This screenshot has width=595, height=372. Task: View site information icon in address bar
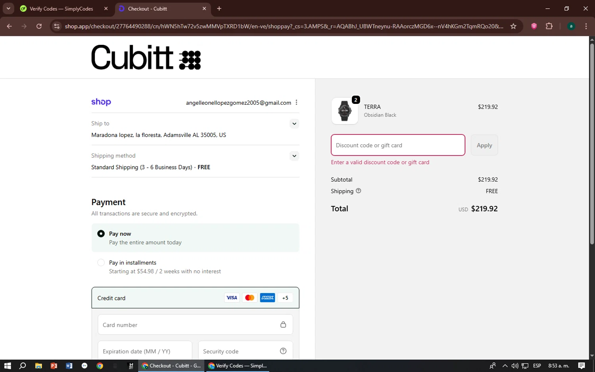click(x=57, y=26)
